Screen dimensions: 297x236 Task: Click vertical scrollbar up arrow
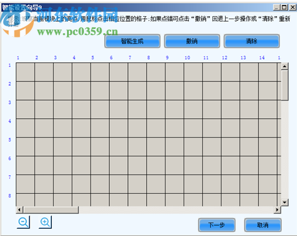coord(284,66)
